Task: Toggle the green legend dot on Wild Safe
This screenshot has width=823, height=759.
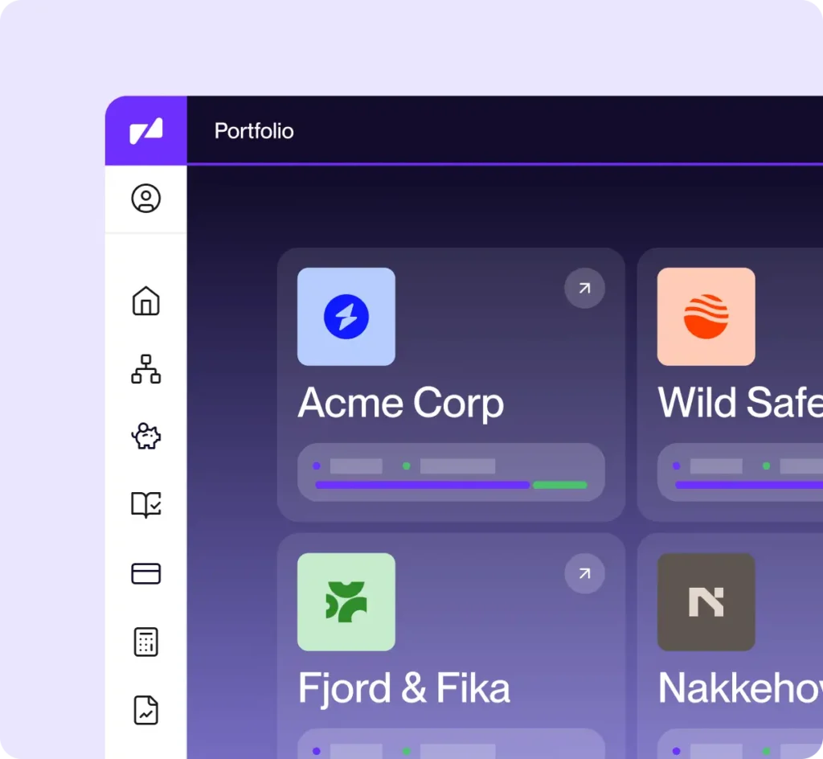Action: tap(764, 465)
